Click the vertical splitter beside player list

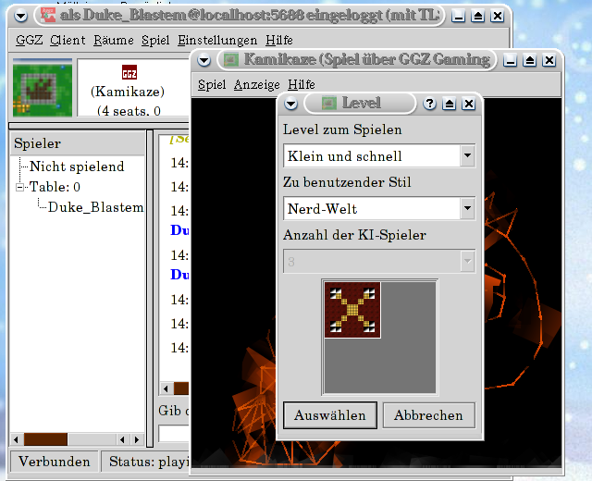[150, 289]
